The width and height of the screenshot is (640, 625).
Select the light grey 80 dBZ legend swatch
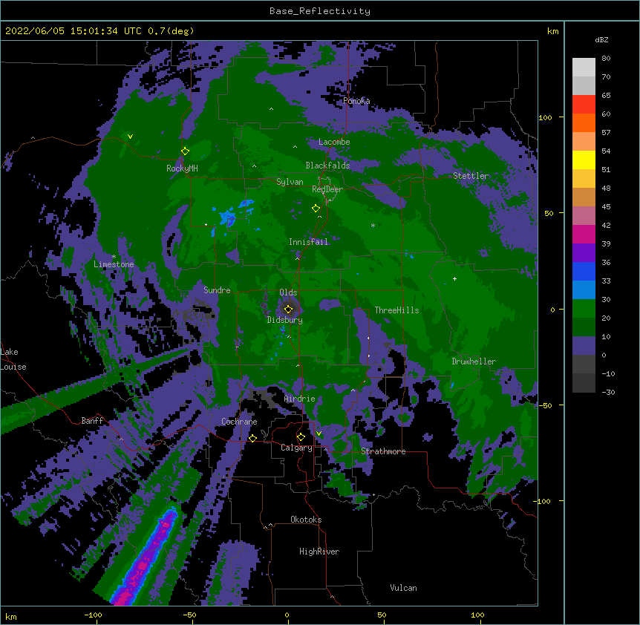584,68
